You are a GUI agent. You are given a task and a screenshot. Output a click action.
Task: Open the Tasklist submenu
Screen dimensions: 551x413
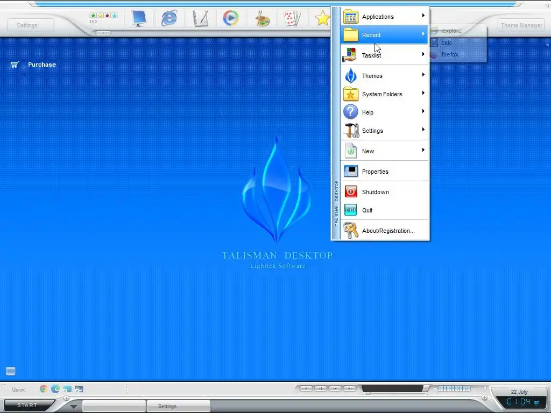point(385,55)
